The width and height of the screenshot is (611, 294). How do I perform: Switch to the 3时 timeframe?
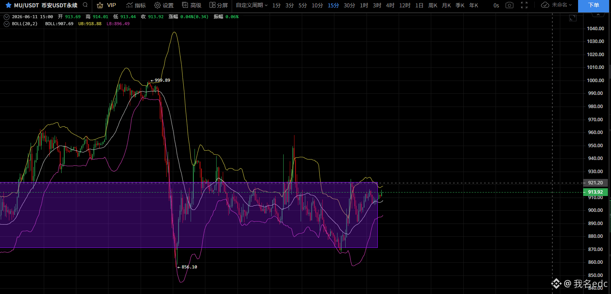pos(377,5)
